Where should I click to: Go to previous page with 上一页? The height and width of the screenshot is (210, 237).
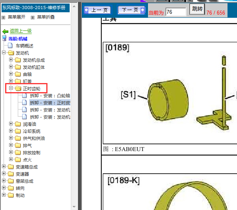pyautogui.click(x=97, y=10)
